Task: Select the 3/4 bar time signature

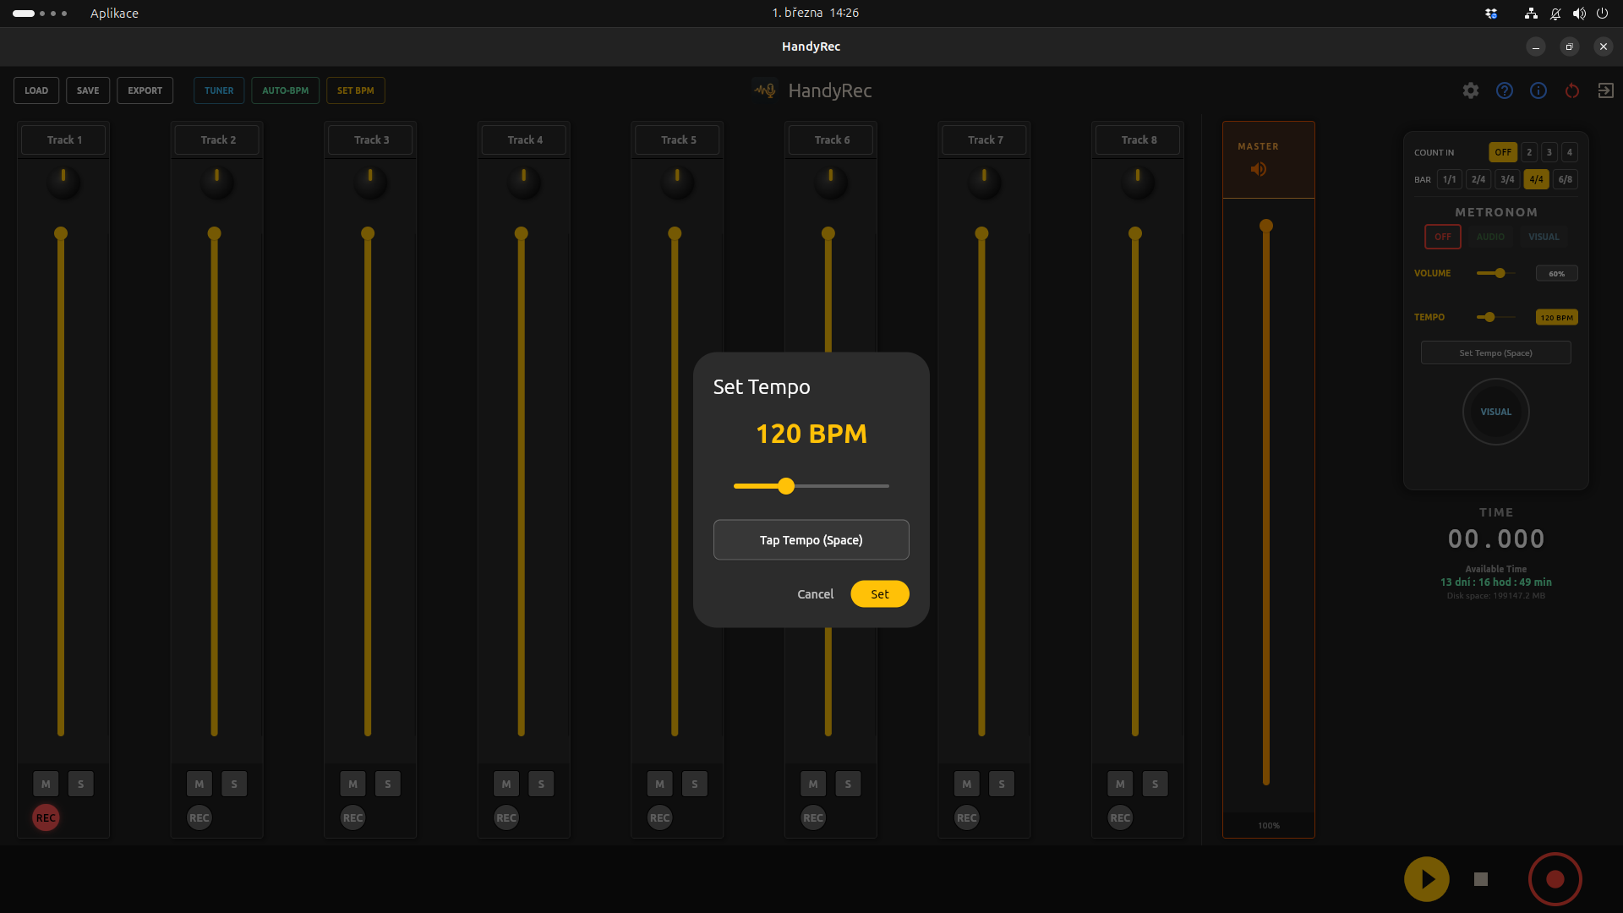Action: (x=1507, y=179)
